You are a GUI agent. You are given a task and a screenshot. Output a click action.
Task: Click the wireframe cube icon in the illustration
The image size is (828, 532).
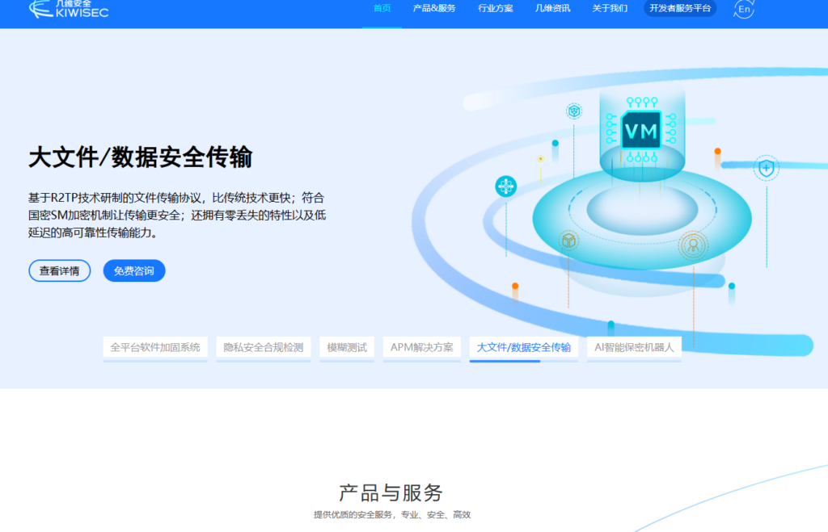pyautogui.click(x=568, y=240)
